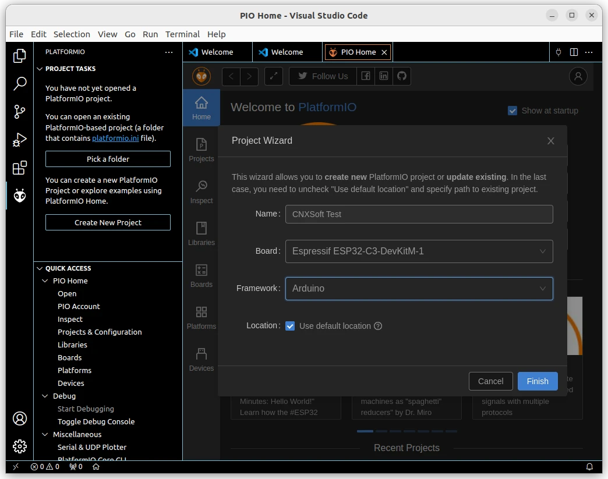The image size is (608, 479).
Task: Select Serial & UDP Plotter item
Action: click(x=92, y=447)
